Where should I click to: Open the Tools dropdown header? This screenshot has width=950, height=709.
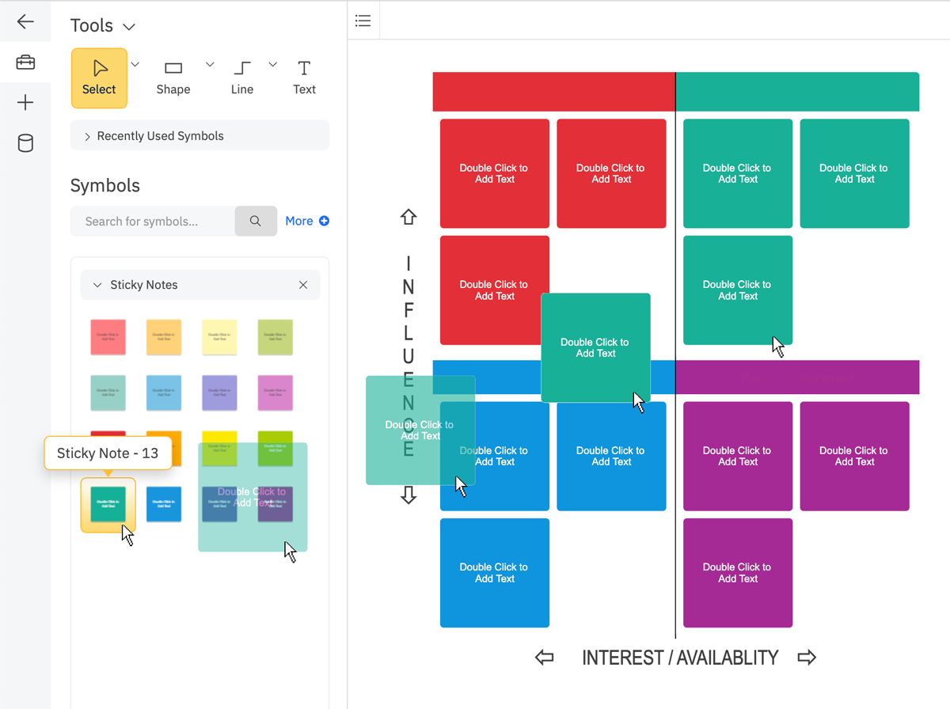pos(102,26)
